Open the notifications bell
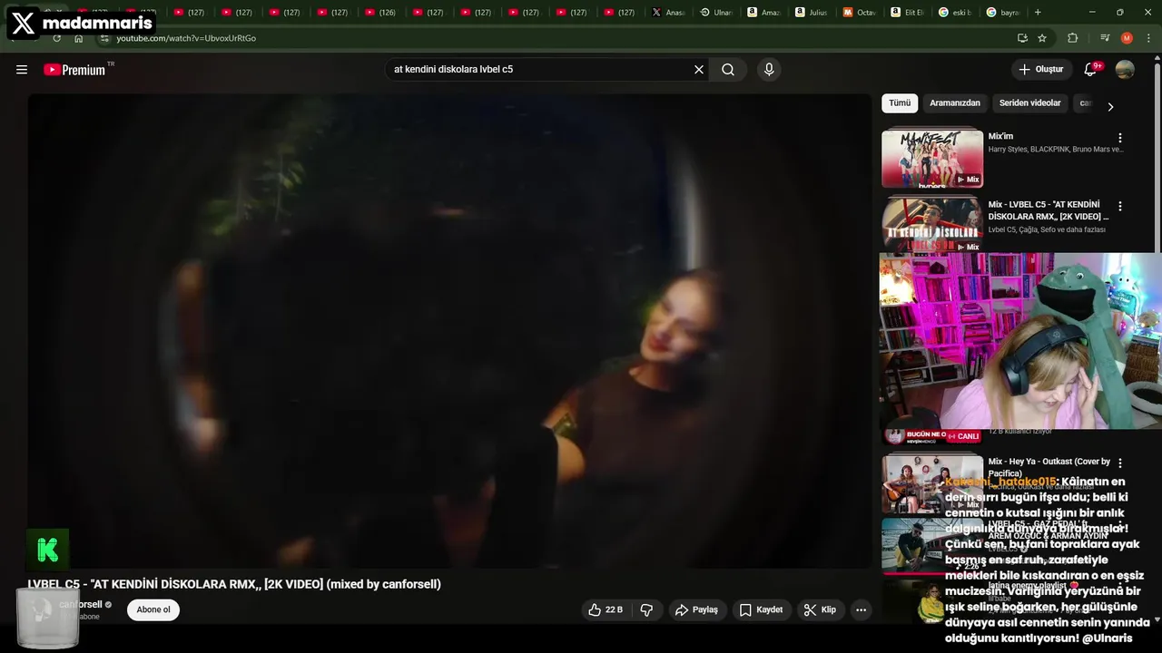 (1091, 70)
